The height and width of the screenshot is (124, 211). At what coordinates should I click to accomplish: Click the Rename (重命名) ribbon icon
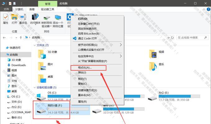(x=23, y=19)
